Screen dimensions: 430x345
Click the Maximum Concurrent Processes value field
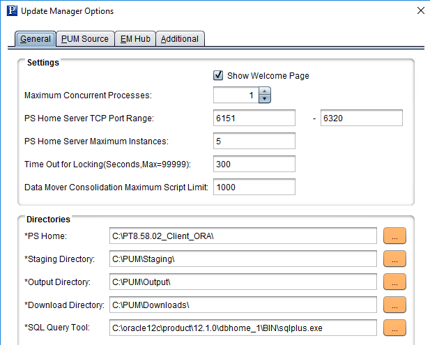pyautogui.click(x=236, y=95)
